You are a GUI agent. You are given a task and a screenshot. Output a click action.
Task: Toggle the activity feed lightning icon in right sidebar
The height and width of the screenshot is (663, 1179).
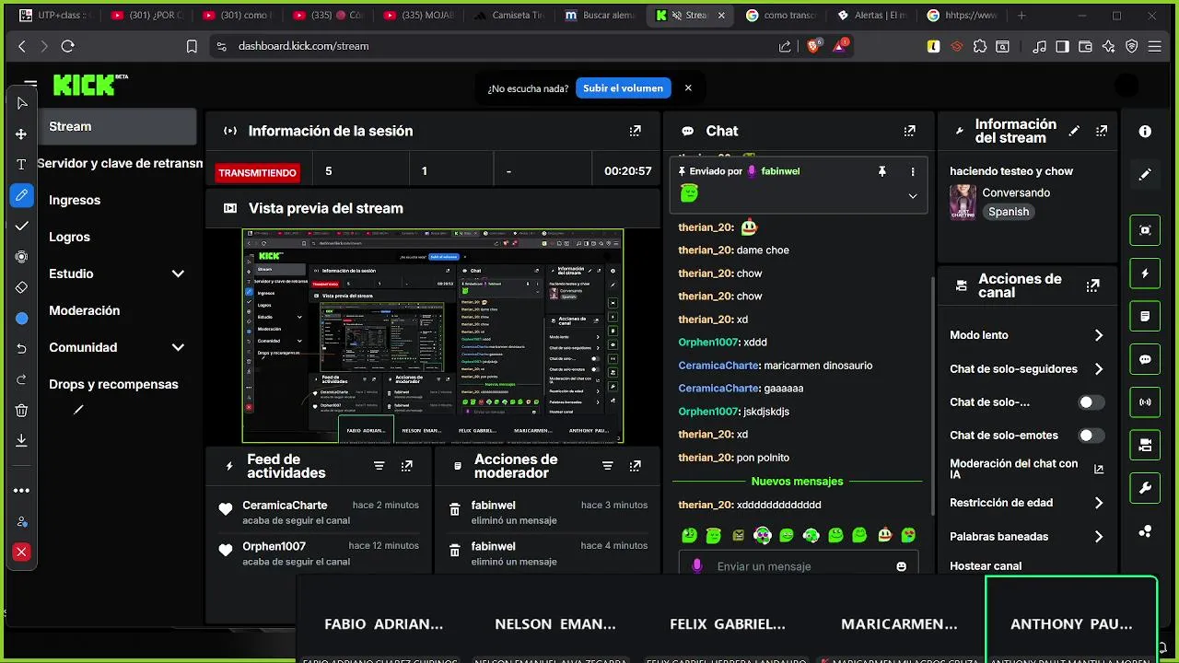point(1145,273)
